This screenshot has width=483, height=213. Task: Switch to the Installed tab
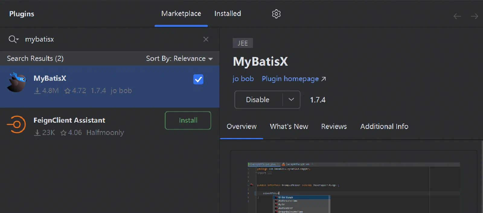point(228,14)
